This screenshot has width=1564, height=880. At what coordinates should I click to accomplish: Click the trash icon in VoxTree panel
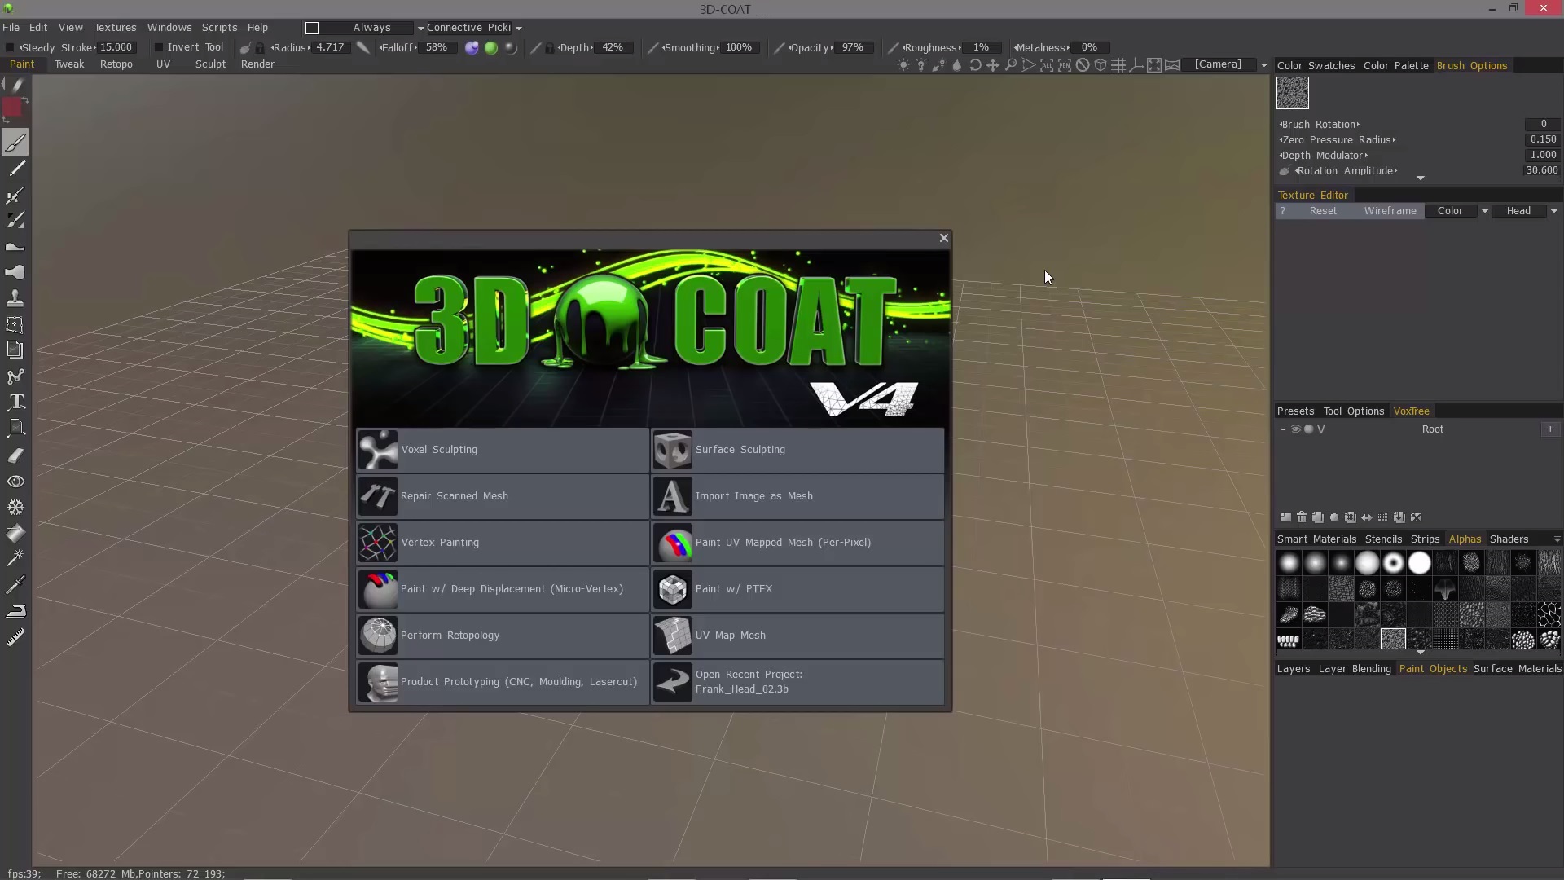point(1302,517)
